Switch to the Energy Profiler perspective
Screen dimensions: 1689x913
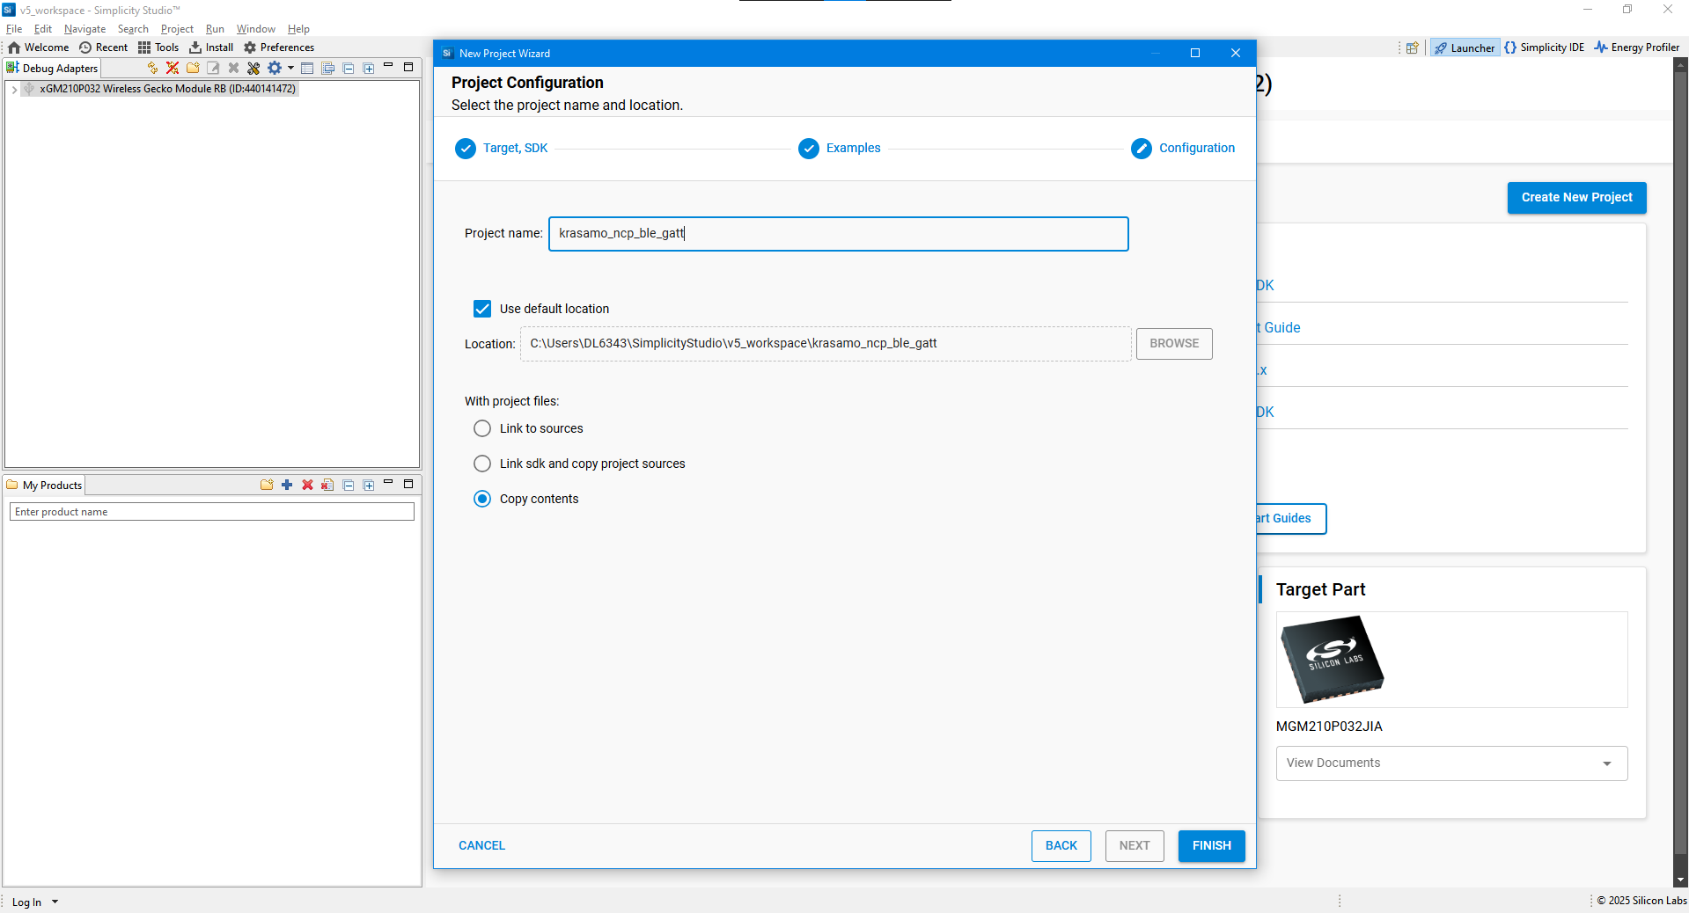[x=1636, y=47]
